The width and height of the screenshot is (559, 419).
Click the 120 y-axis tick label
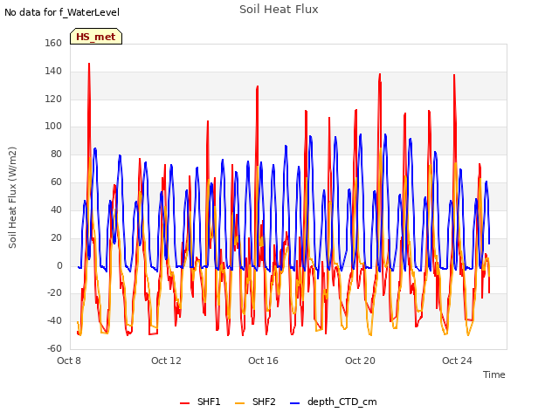point(53,99)
